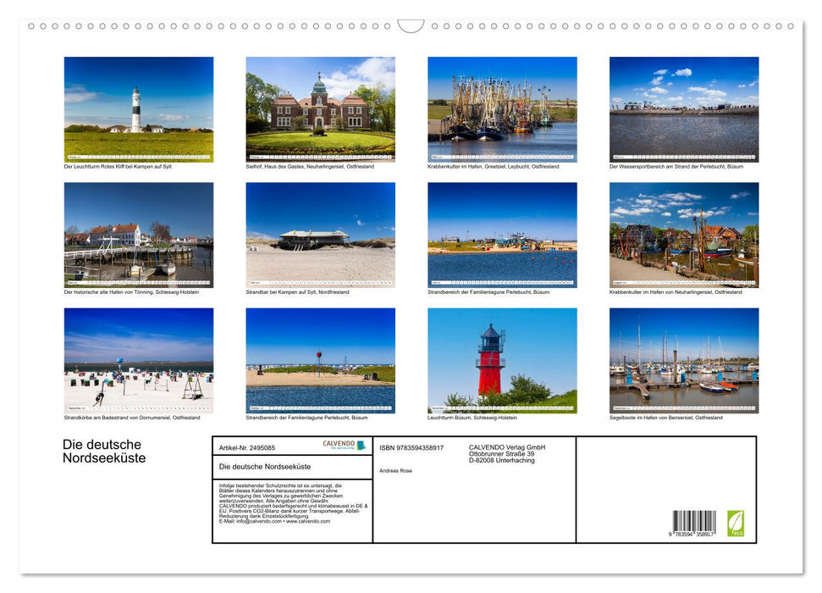Select caption 'Sielhof, Haus des Gastes, Neuharlingersiel, Ostfriesland'
The image size is (822, 593).
coord(310,166)
